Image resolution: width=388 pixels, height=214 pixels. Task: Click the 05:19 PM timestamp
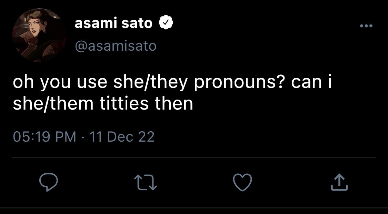tap(44, 137)
